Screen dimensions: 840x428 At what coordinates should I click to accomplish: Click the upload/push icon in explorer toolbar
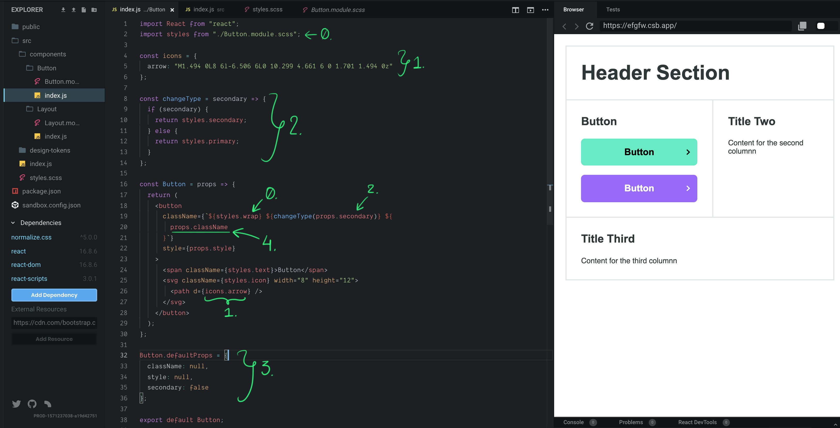[x=74, y=9]
